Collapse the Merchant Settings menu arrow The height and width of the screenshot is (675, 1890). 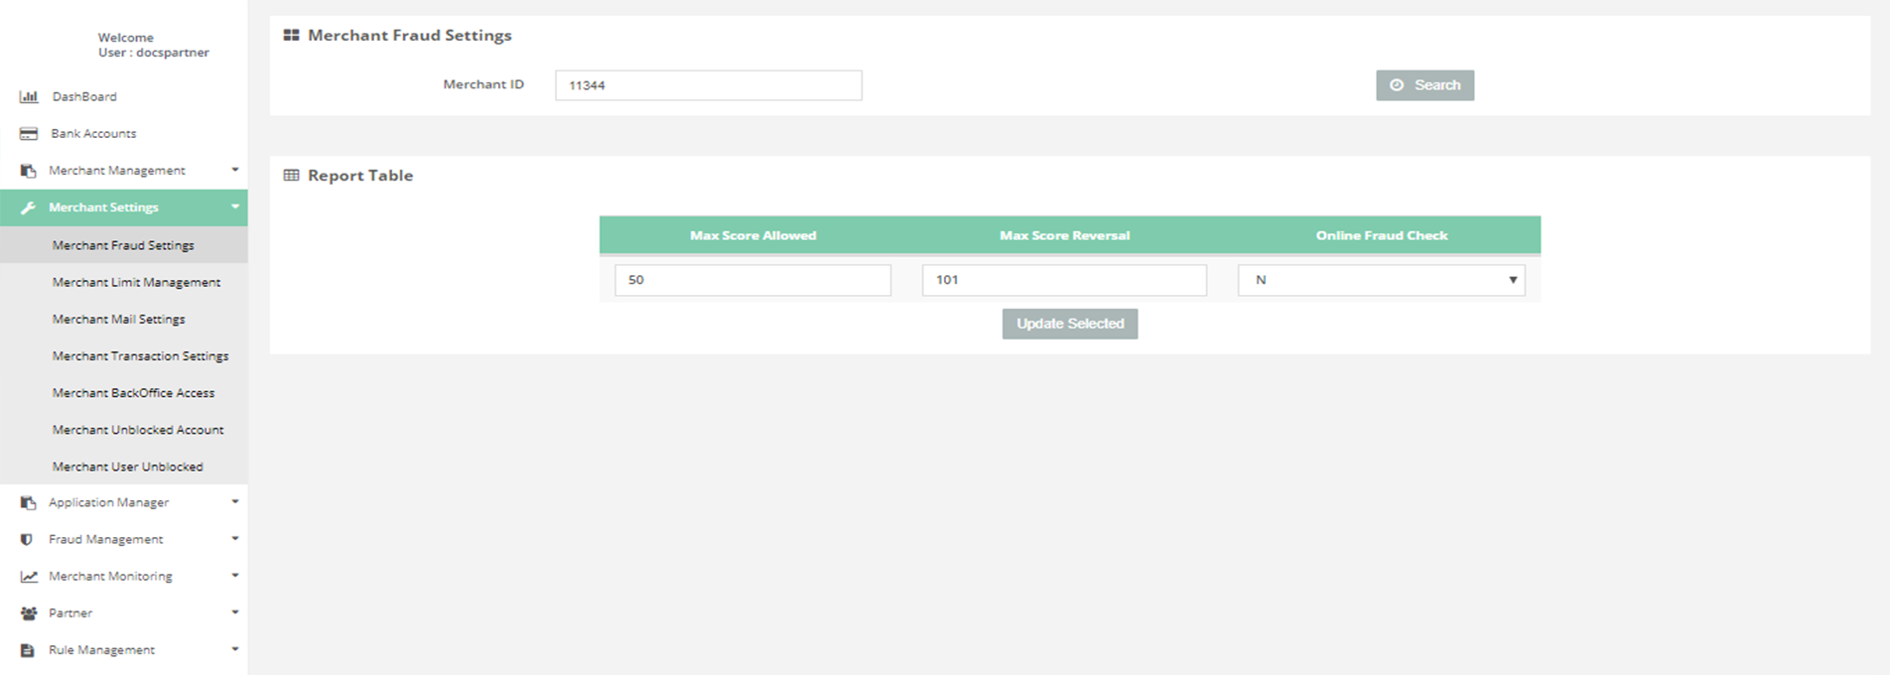click(235, 206)
